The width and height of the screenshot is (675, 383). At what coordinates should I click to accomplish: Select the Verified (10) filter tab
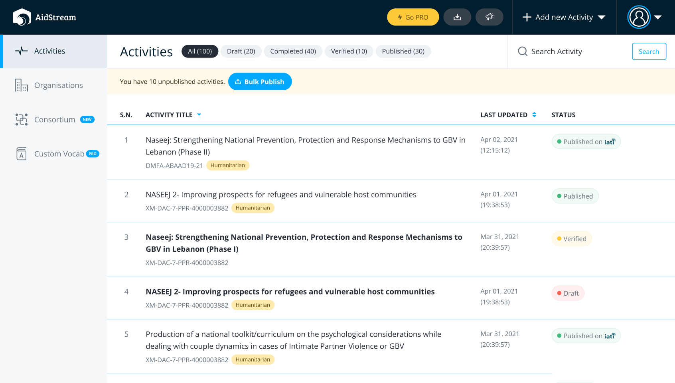(349, 51)
